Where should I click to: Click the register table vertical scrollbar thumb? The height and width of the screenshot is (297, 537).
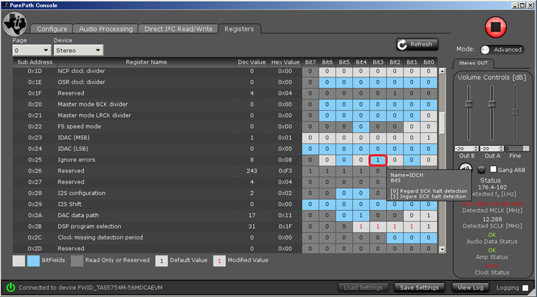(x=442, y=123)
